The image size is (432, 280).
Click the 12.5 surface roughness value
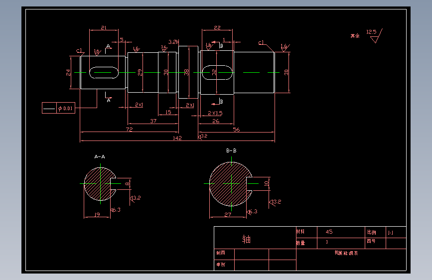371,32
